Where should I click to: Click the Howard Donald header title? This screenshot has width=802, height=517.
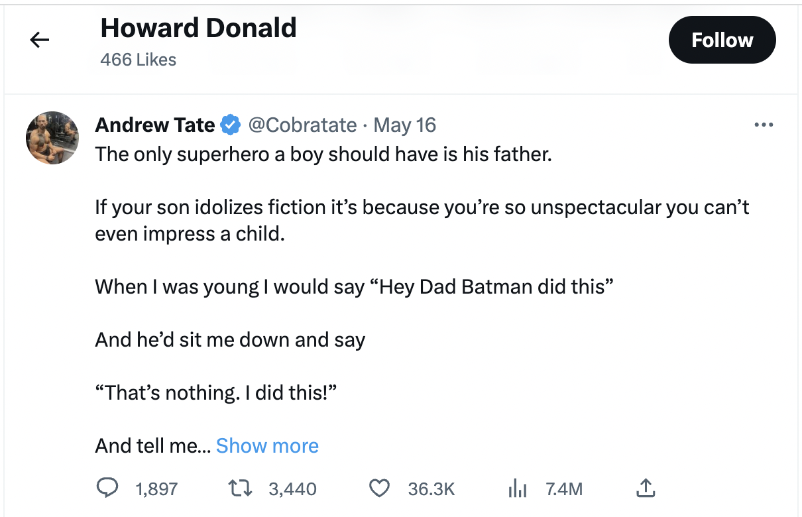coord(198,28)
